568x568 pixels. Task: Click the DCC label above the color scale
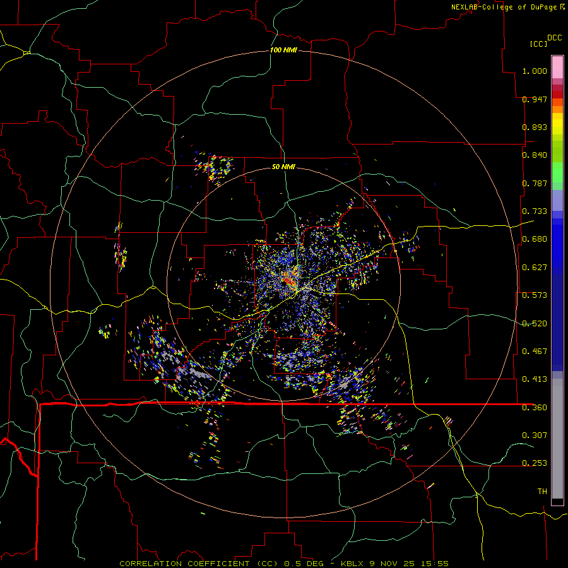click(554, 38)
